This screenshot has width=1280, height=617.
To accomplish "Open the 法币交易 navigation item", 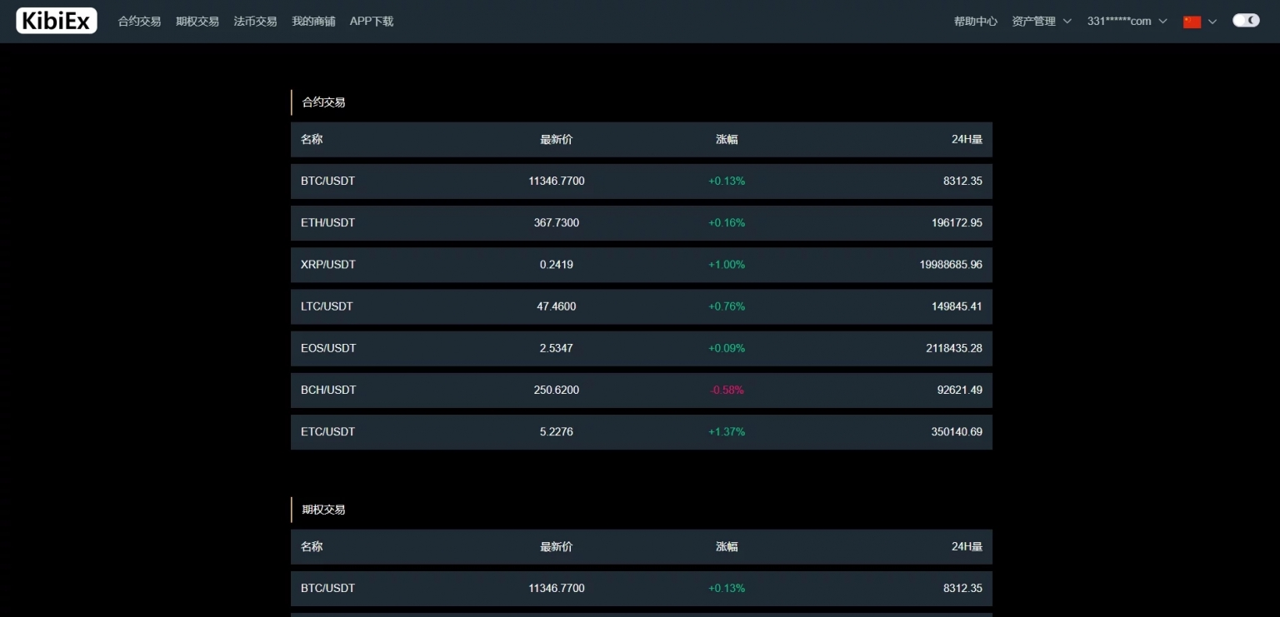I will [x=255, y=22].
